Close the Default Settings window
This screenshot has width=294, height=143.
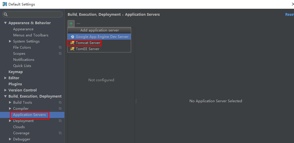tap(292, 4)
